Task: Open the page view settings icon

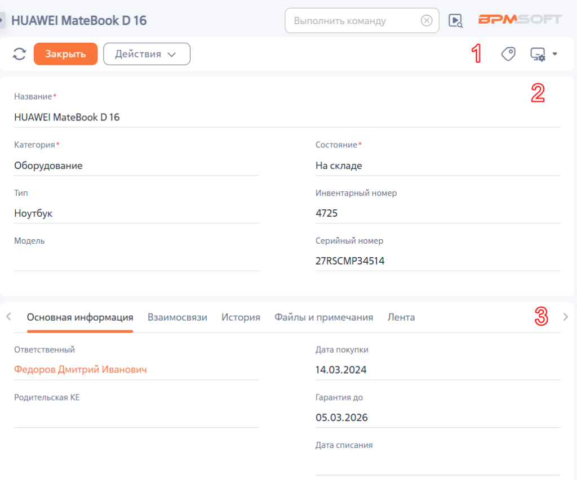Action: (x=538, y=55)
